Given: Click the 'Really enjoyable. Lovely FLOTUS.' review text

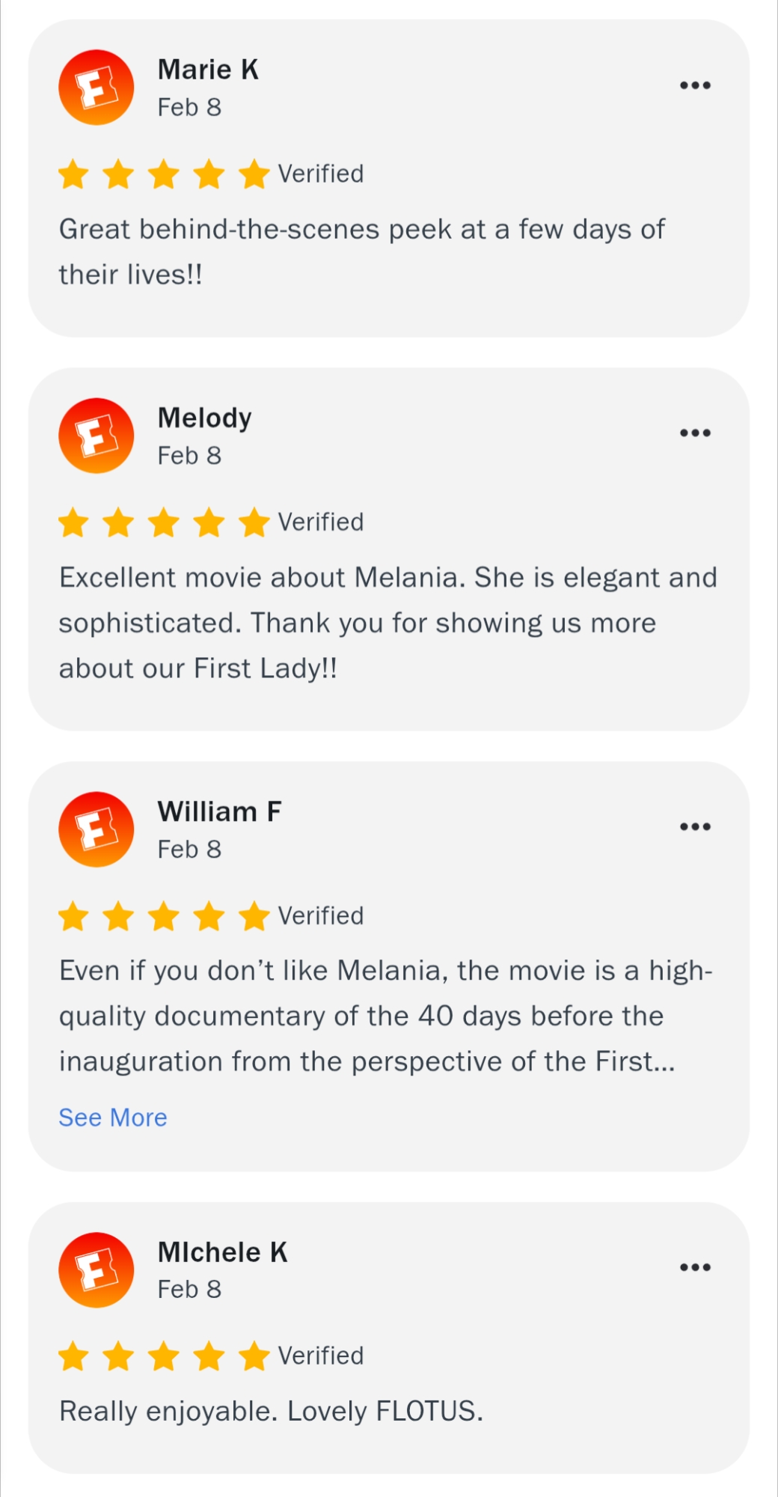Looking at the screenshot, I should pos(271,1411).
